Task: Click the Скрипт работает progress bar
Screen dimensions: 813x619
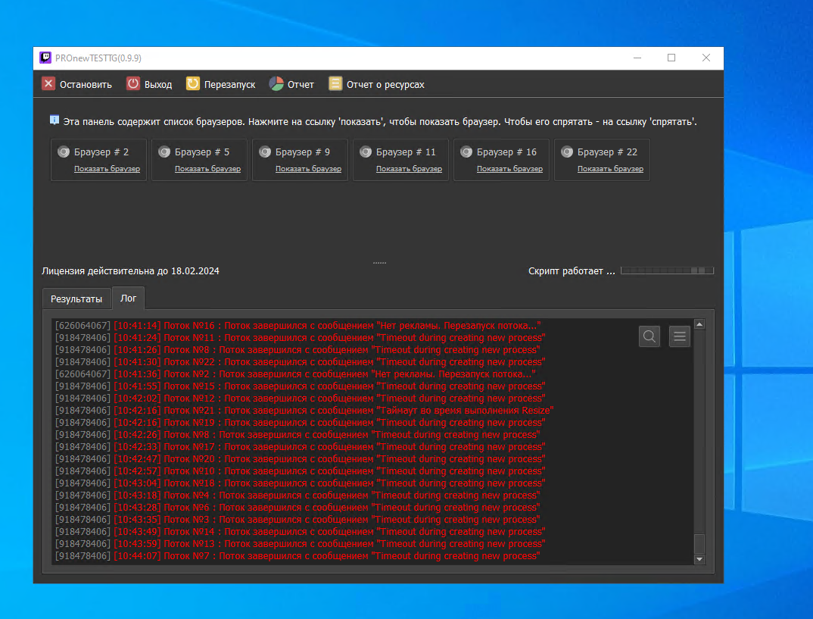Action: pos(667,270)
